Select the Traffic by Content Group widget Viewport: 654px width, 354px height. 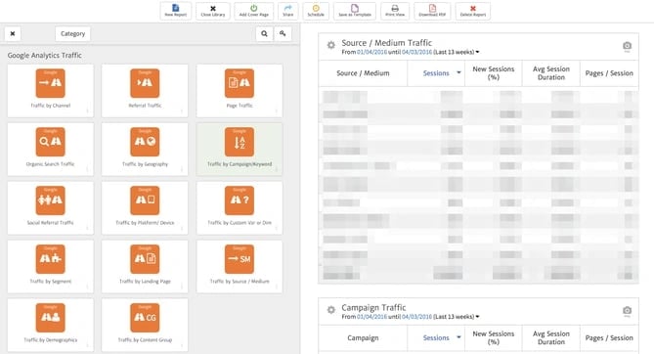145,325
